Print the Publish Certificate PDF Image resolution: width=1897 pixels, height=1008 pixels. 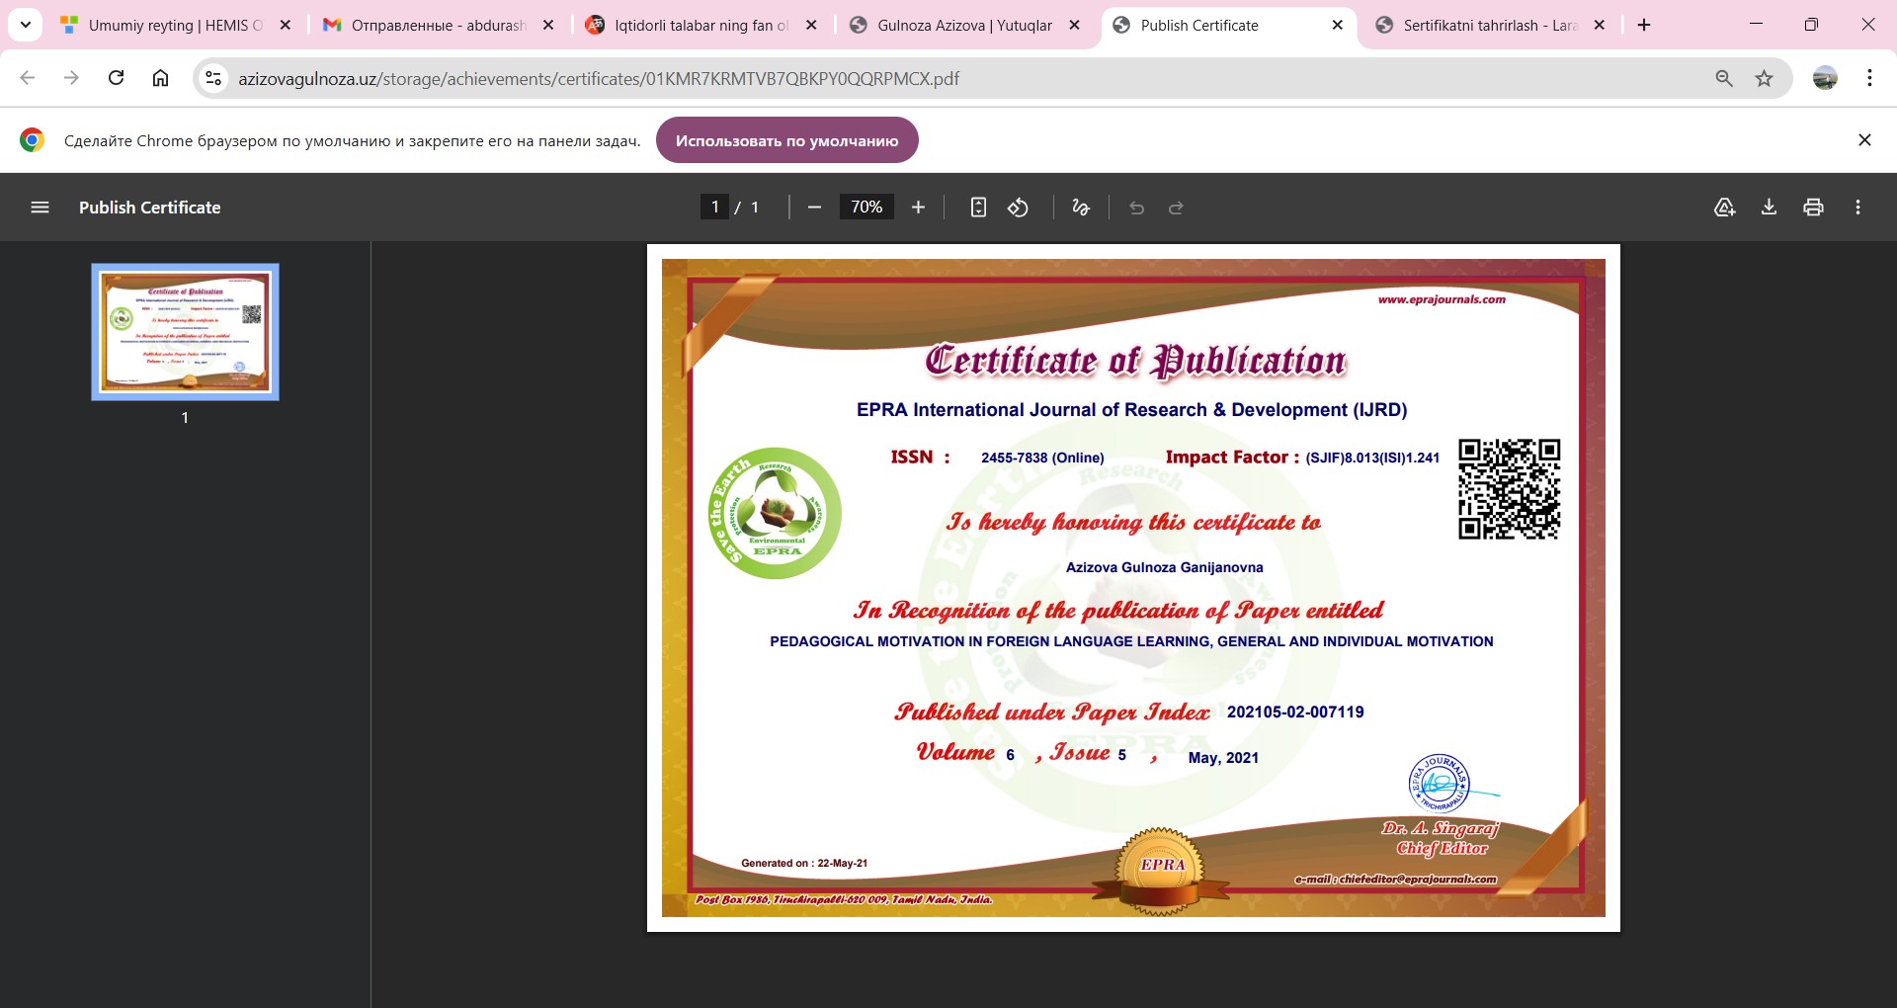[1813, 208]
